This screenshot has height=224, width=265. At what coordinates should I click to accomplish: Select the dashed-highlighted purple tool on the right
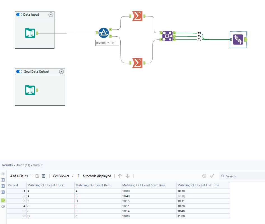[x=238, y=39]
